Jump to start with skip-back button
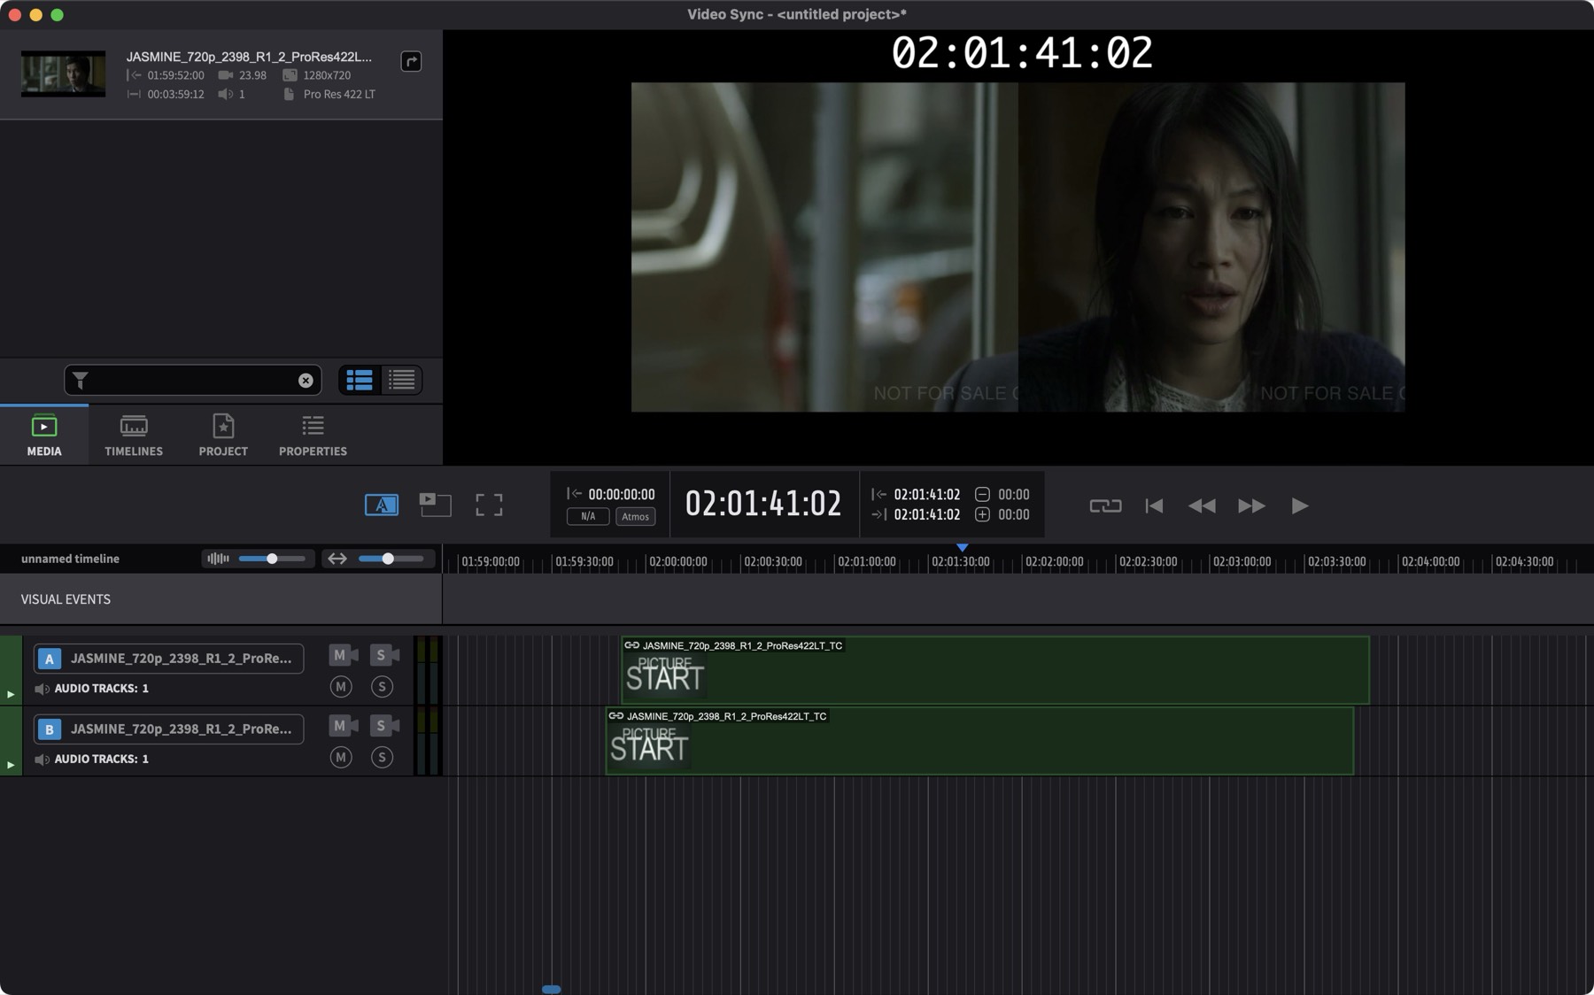Image resolution: width=1594 pixels, height=995 pixels. (1154, 506)
